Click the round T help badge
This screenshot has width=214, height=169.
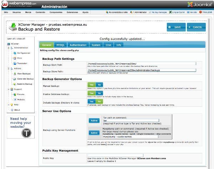(26, 133)
